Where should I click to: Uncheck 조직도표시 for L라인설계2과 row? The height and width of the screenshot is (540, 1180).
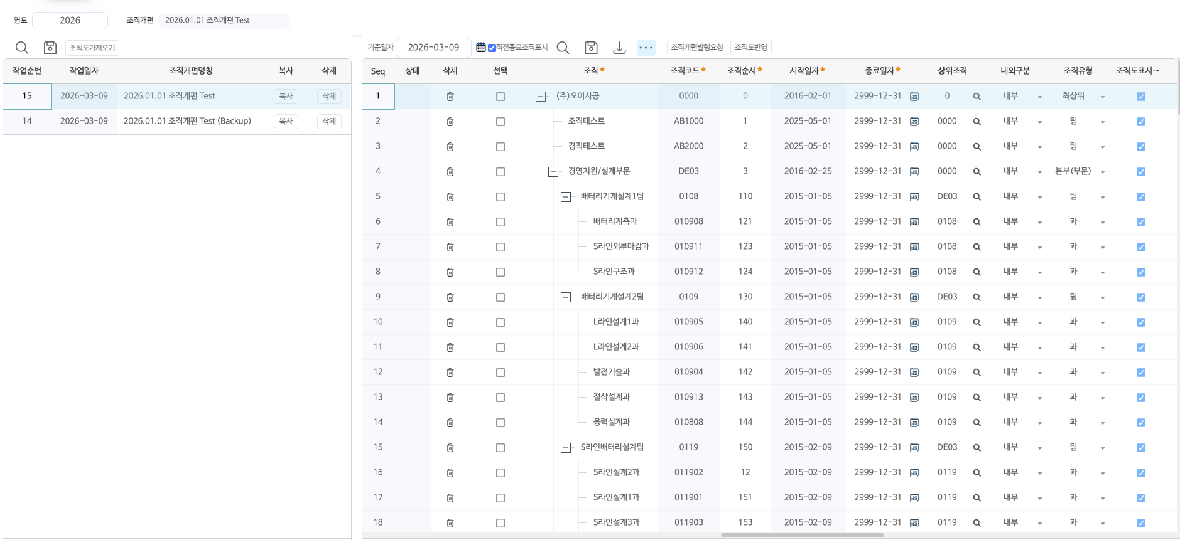pos(1141,347)
